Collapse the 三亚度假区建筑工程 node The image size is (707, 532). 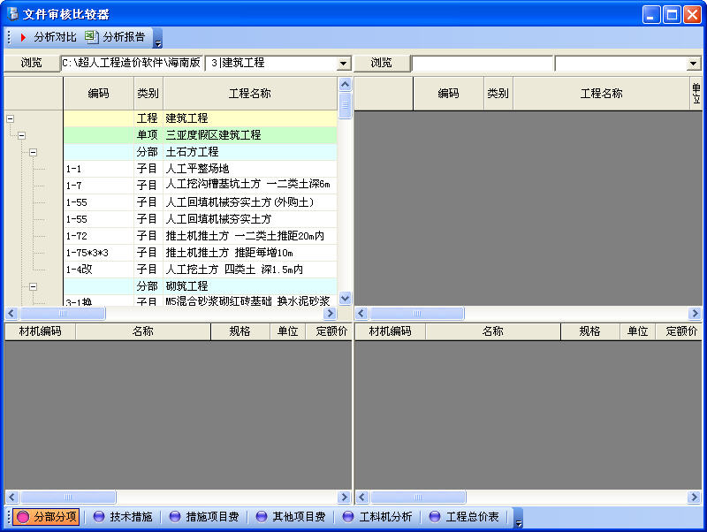pos(21,135)
